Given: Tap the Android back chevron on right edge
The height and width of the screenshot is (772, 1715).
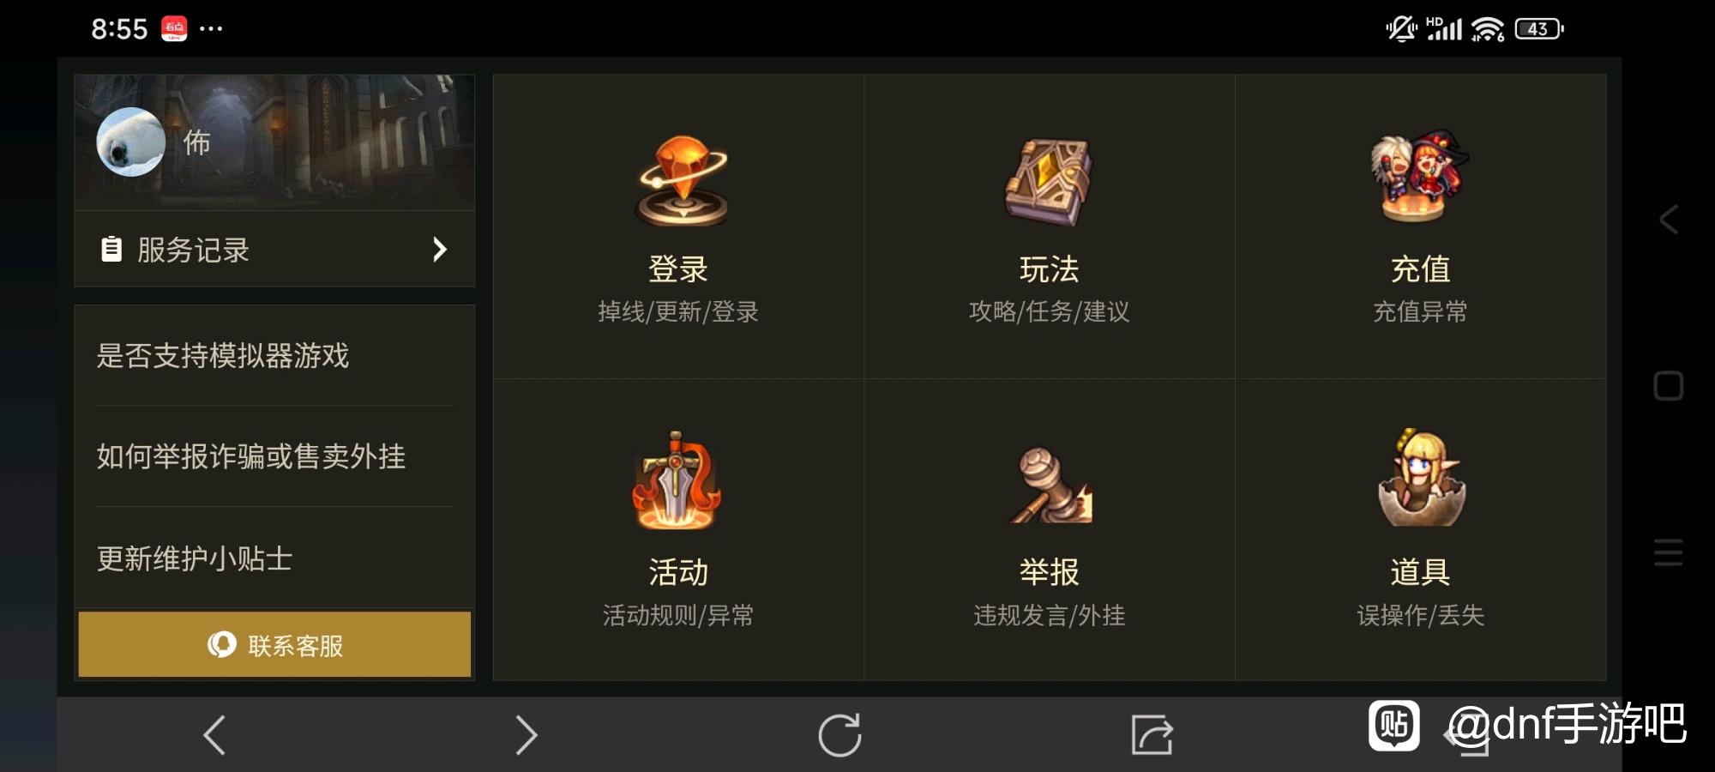Looking at the screenshot, I should (x=1669, y=220).
